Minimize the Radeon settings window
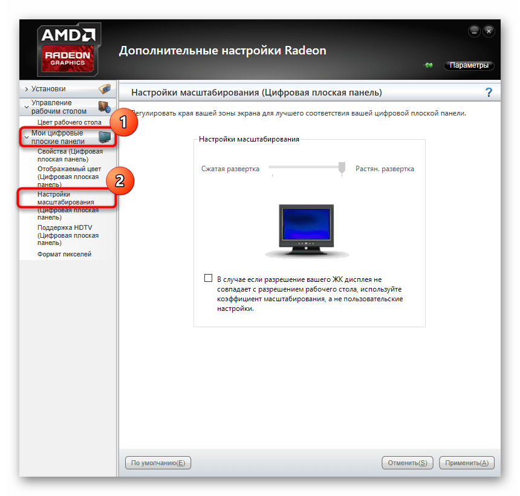 pyautogui.click(x=474, y=31)
